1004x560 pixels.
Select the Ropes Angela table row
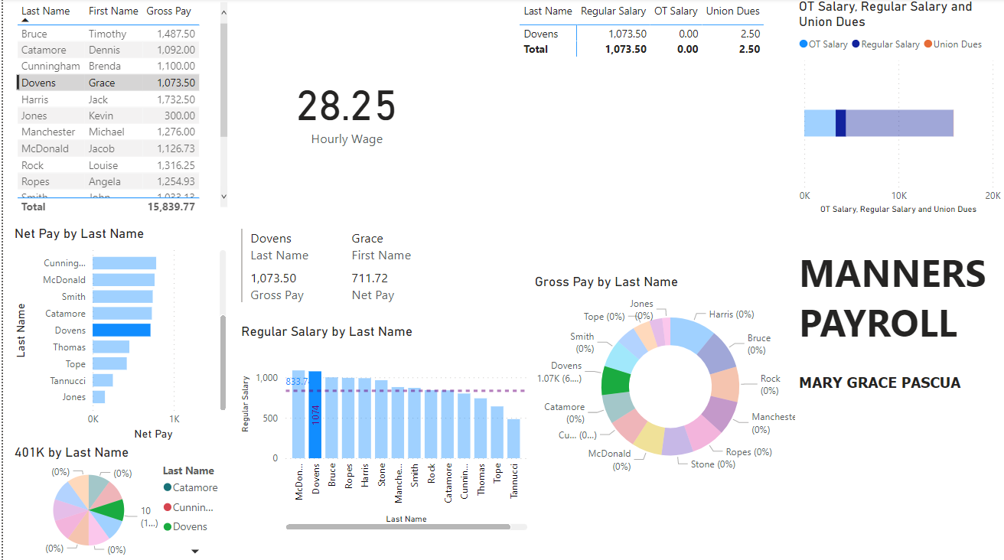coord(108,181)
